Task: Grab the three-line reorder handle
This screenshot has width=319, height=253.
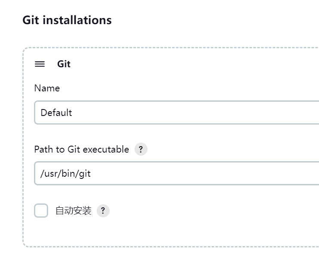Action: 40,64
